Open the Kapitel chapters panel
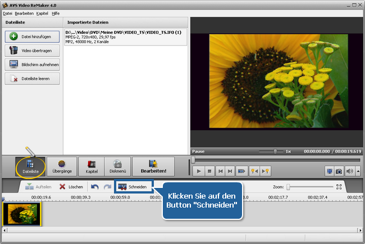 (x=92, y=167)
